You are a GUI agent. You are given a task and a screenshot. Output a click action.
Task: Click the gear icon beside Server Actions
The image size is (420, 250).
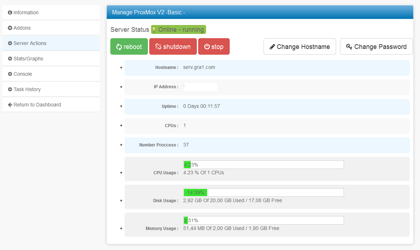point(10,43)
